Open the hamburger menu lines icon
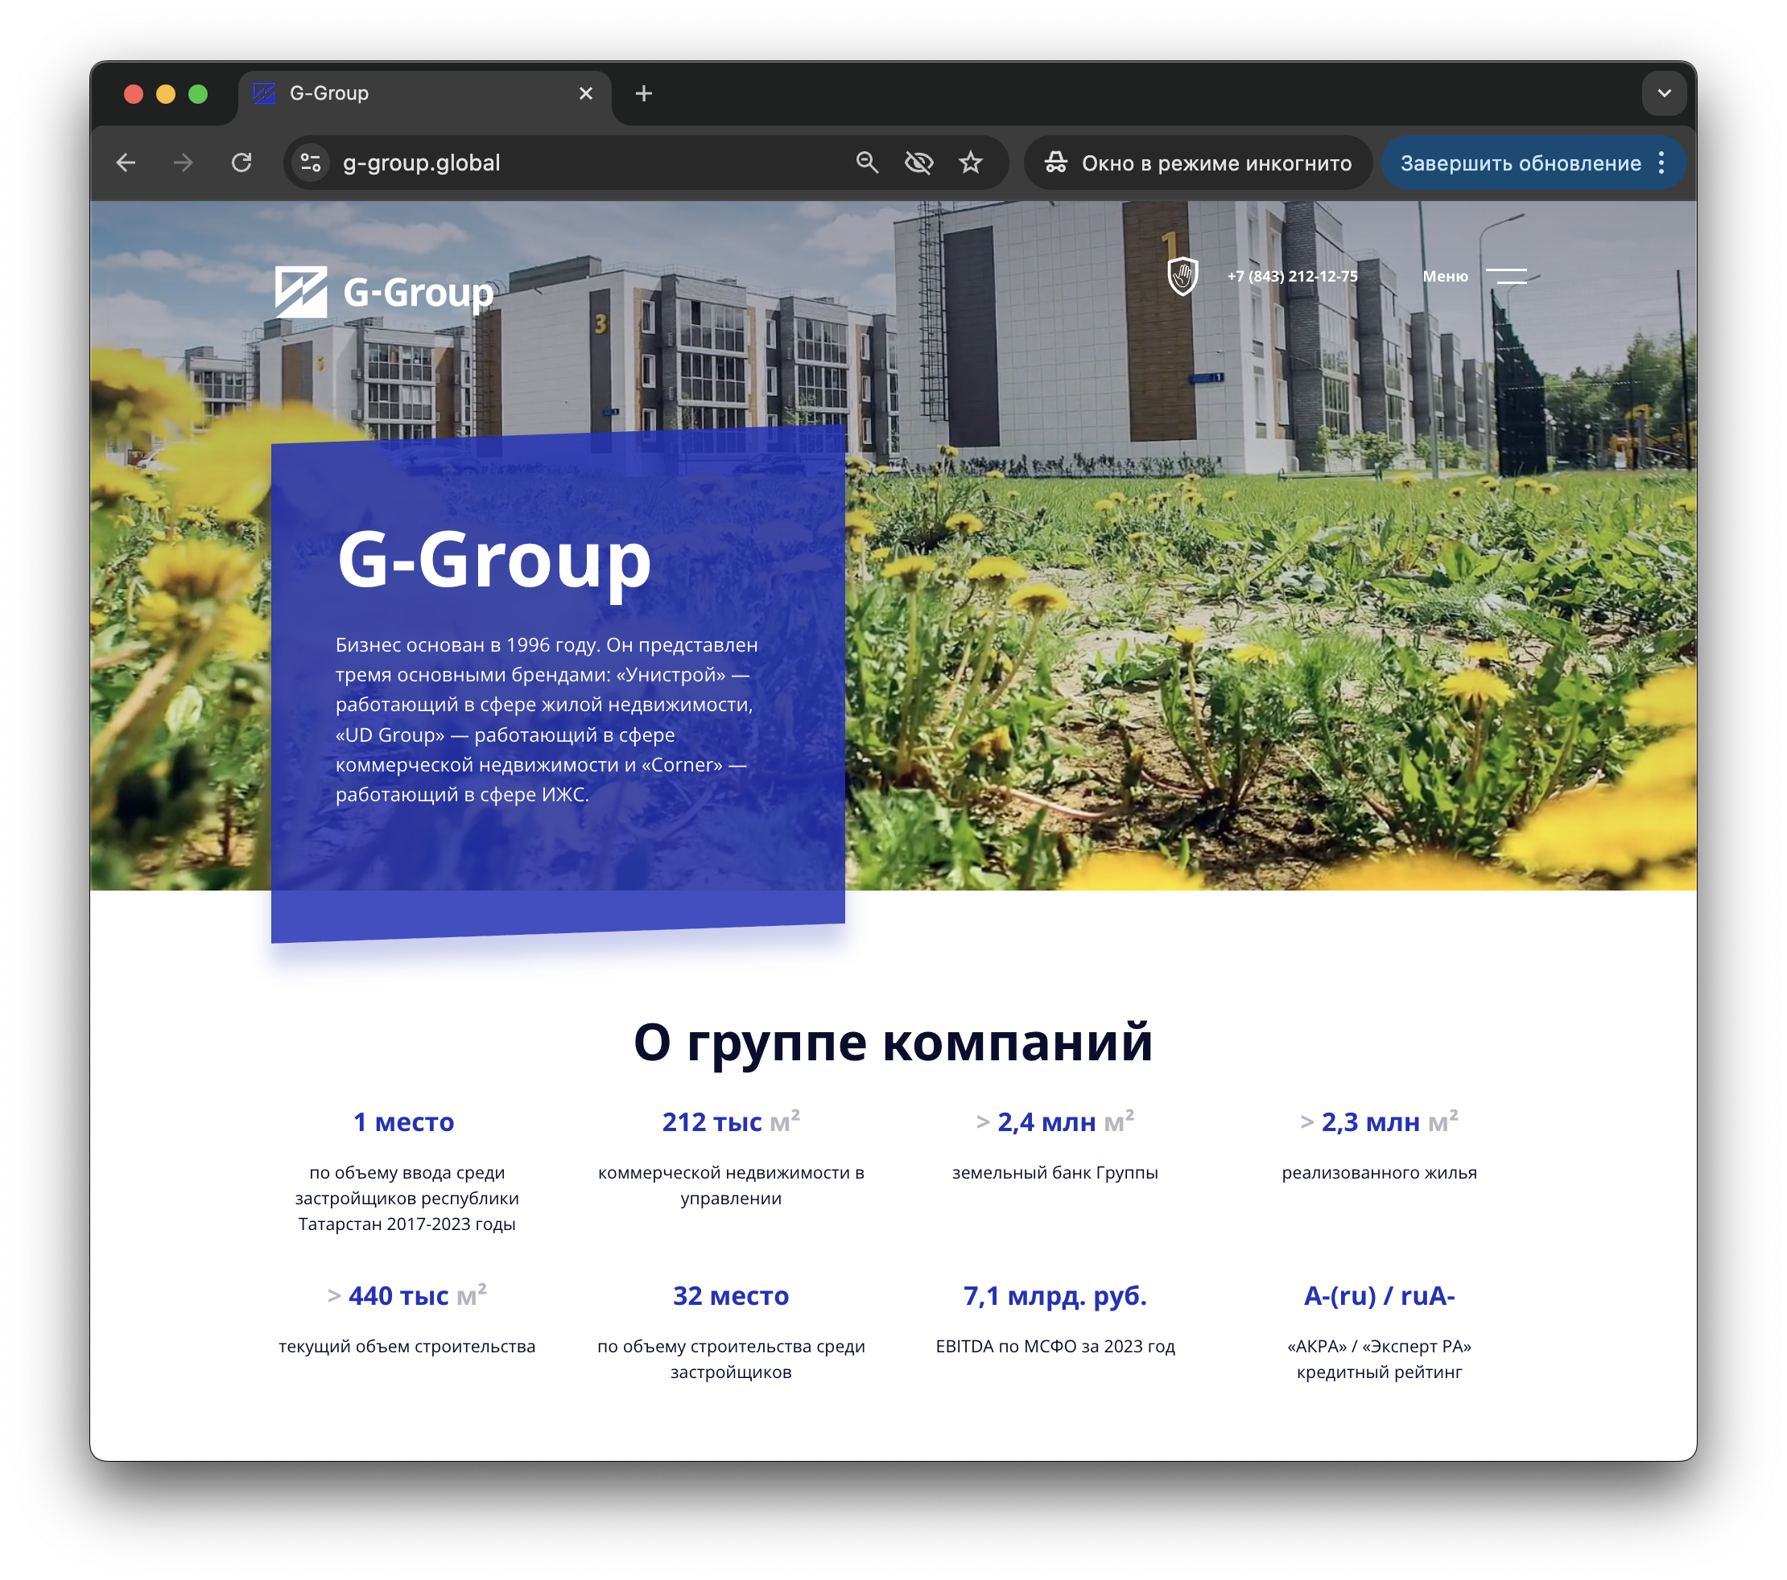Screen dimensions: 1787x1580 point(1506,276)
